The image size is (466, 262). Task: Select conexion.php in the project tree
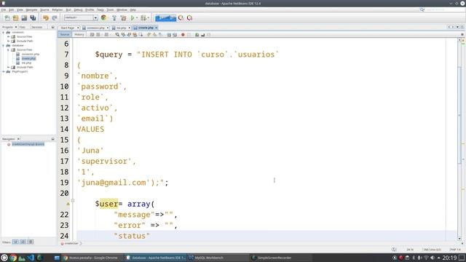[x=30, y=54]
